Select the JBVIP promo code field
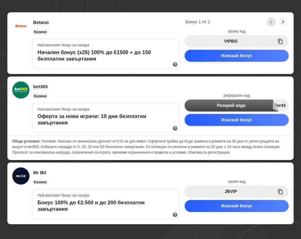 (231, 192)
